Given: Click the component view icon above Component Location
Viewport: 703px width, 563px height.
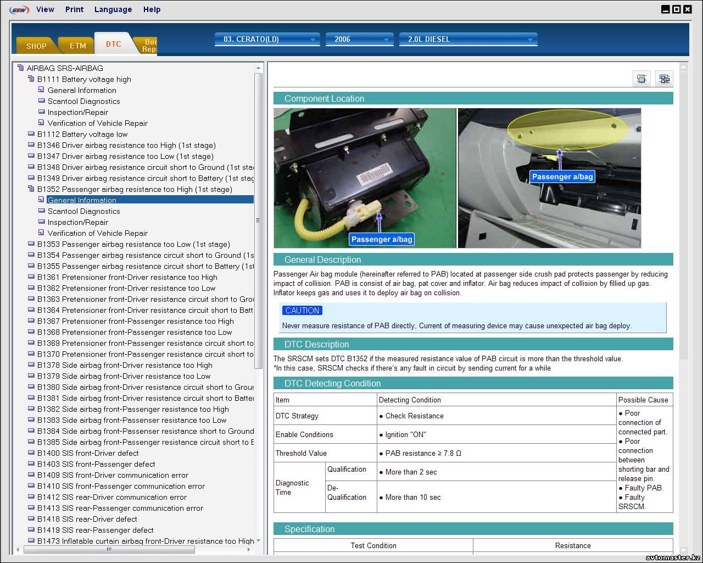Looking at the screenshot, I should (x=641, y=79).
